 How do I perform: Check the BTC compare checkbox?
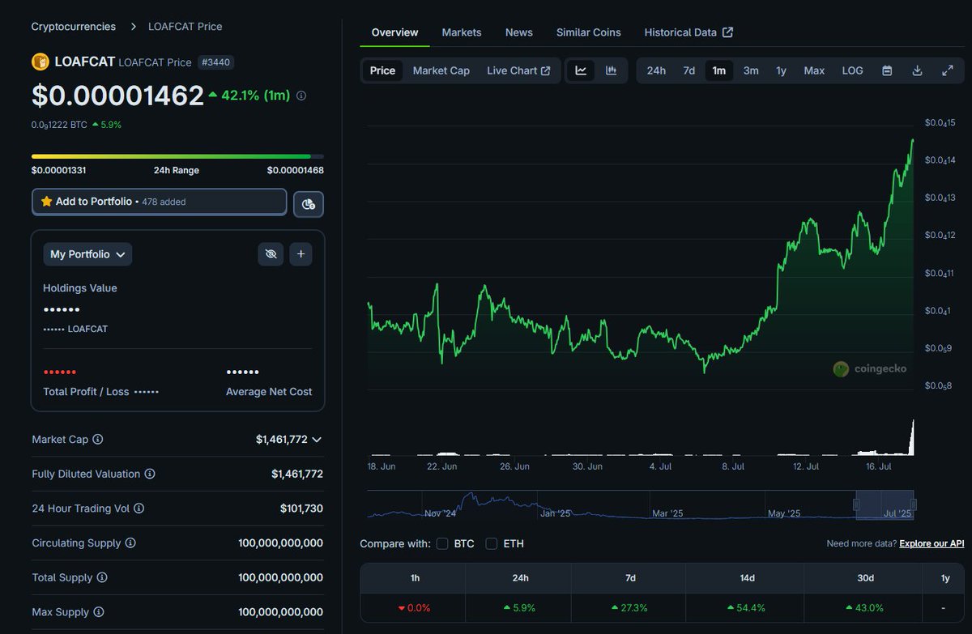(442, 543)
